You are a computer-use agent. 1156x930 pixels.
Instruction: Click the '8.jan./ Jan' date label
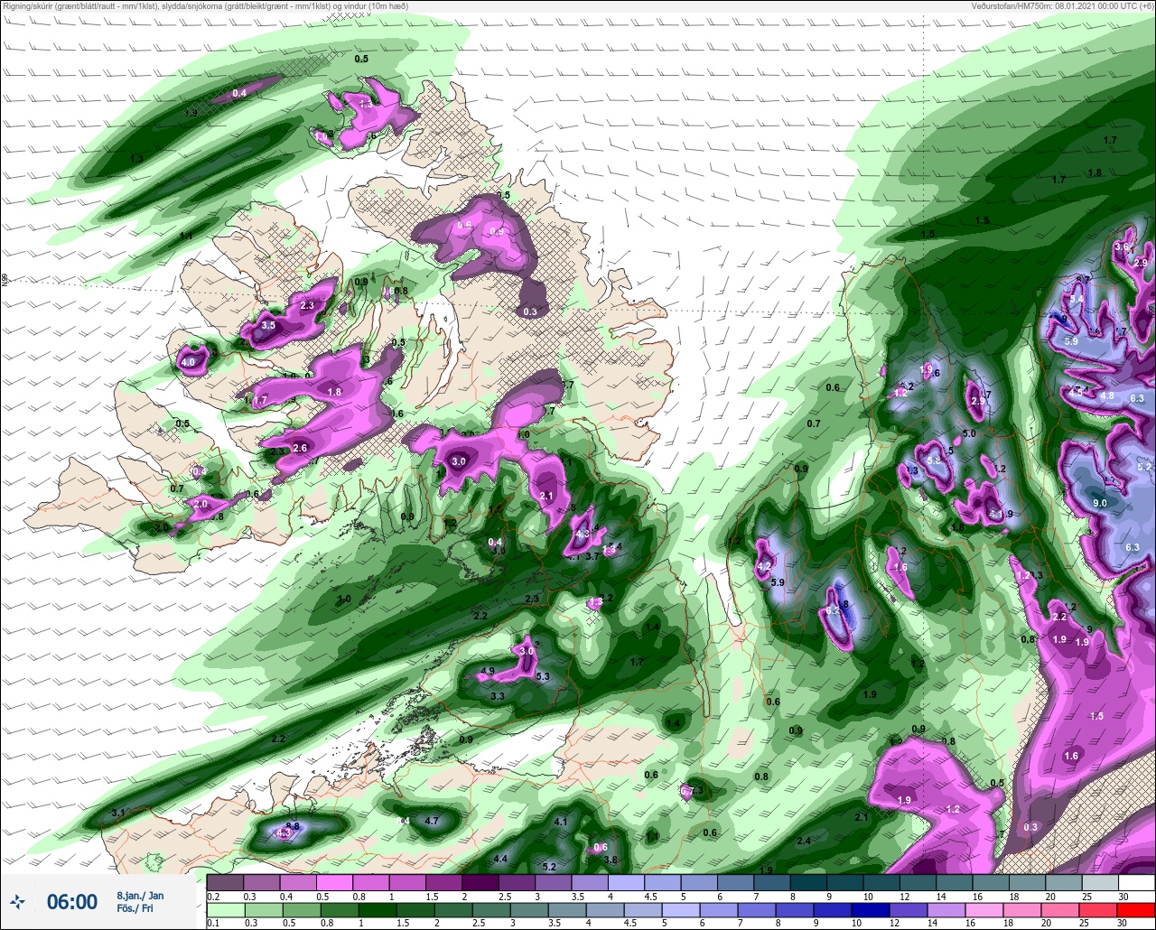[140, 896]
